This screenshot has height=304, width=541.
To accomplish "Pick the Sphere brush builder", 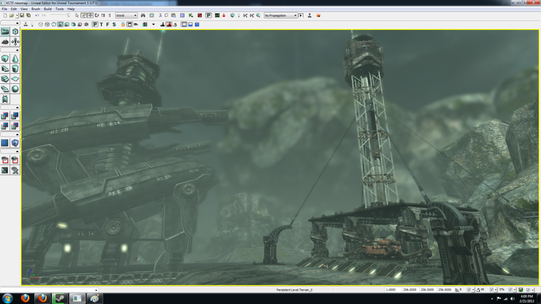I will (x=15, y=89).
